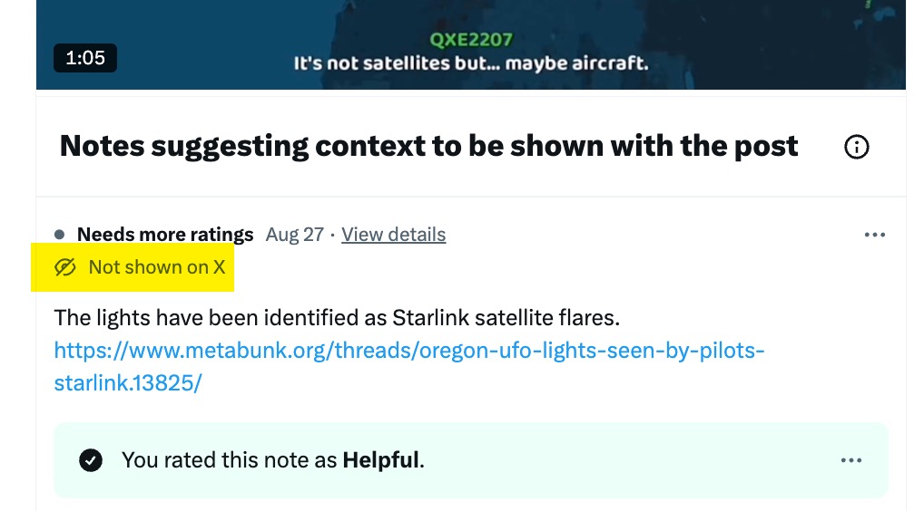The width and height of the screenshot is (924, 511).
Task: Click the Starlink satellite flares note text
Action: tap(337, 318)
